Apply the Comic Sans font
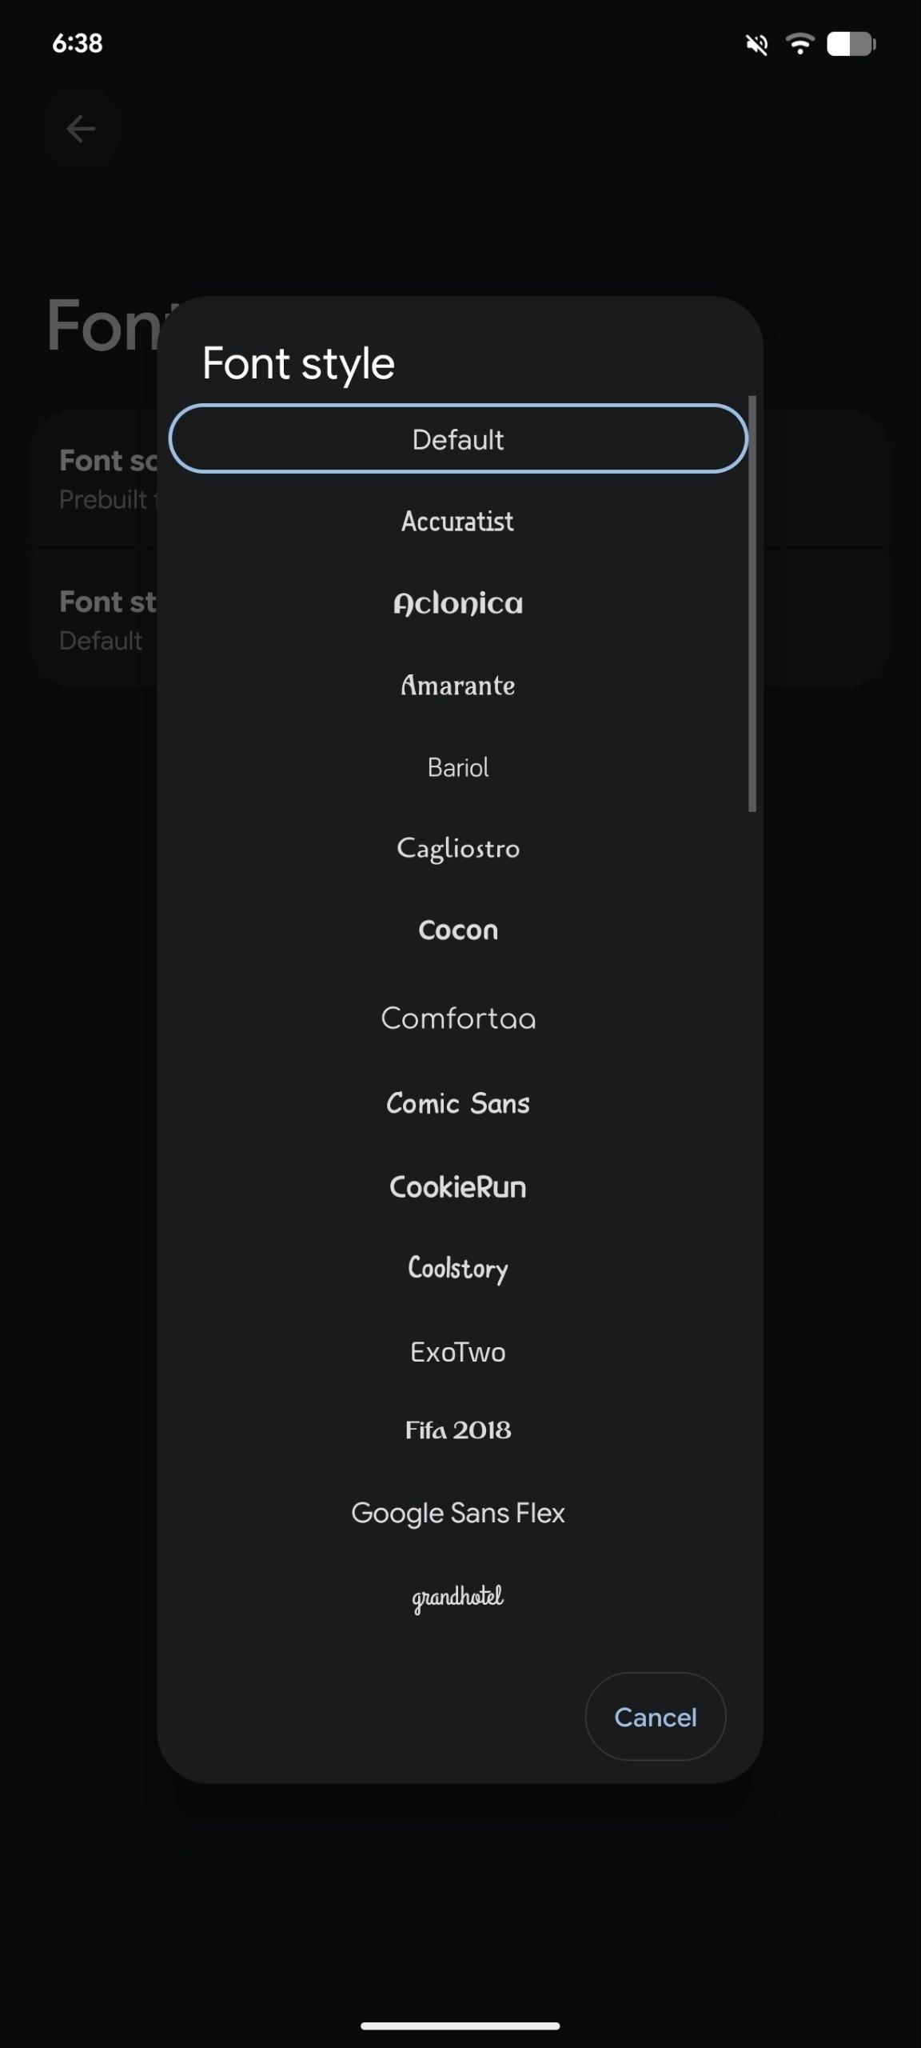 pyautogui.click(x=458, y=1103)
